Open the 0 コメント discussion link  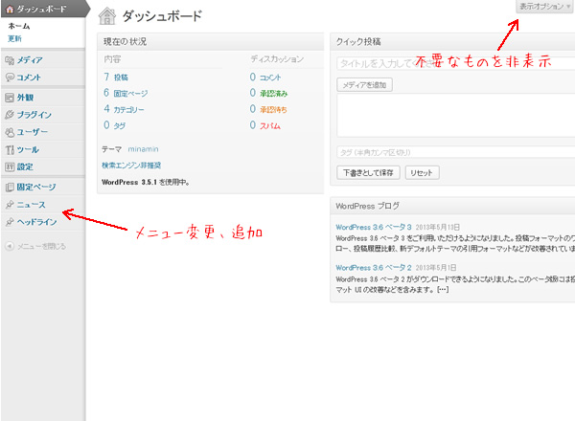(265, 78)
